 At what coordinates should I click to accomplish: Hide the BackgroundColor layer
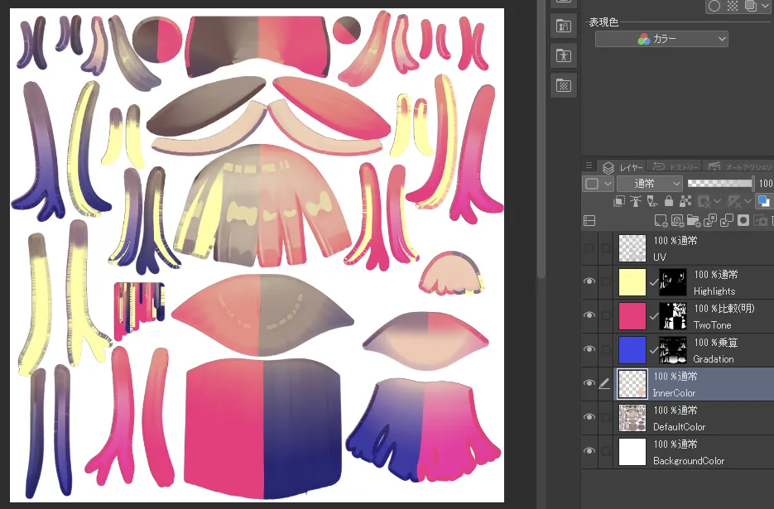(x=589, y=451)
